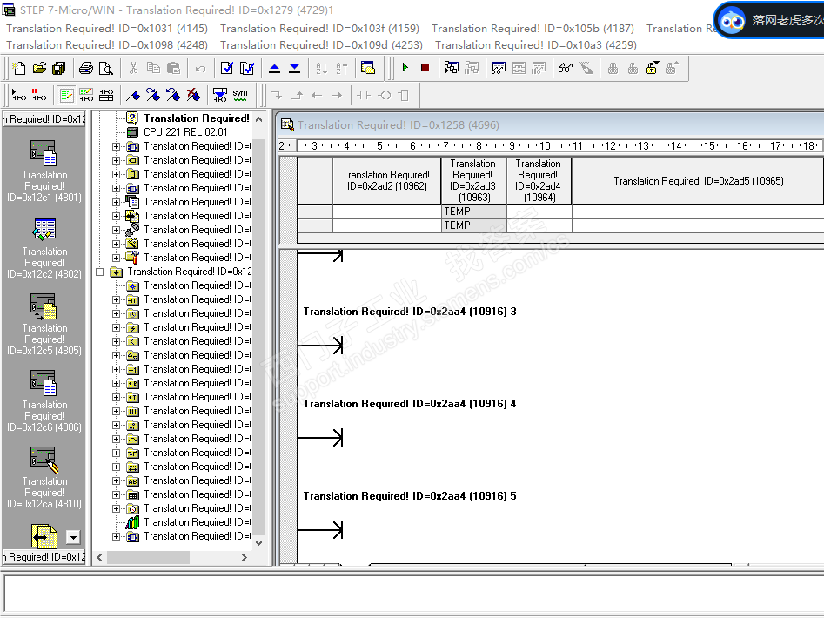Click the Download (blue down arrow) icon
This screenshot has width=824, height=618.
click(x=294, y=68)
